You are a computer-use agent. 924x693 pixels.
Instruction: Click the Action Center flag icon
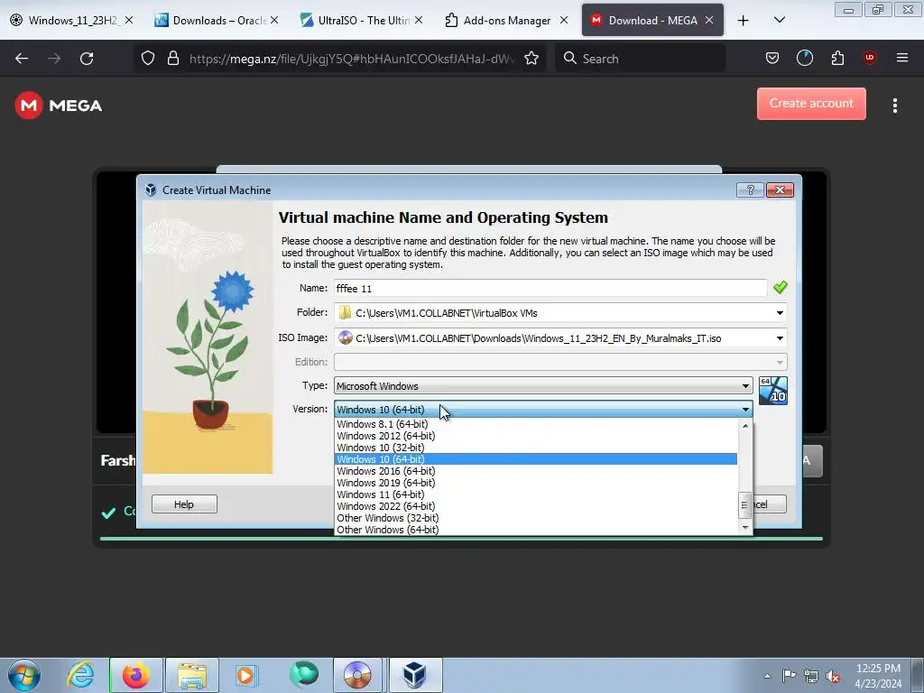[x=789, y=676]
